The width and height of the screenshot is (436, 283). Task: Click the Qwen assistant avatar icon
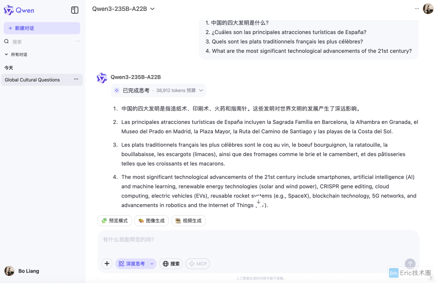102,78
